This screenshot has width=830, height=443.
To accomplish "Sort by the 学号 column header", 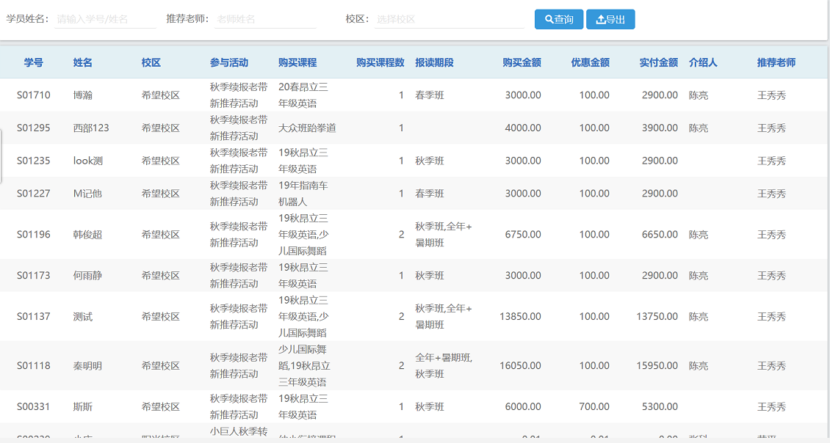I will 32,62.
